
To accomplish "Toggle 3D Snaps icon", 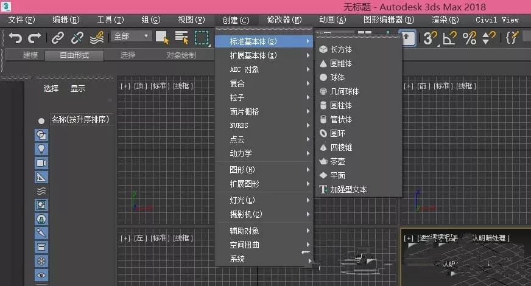I will click(x=430, y=38).
